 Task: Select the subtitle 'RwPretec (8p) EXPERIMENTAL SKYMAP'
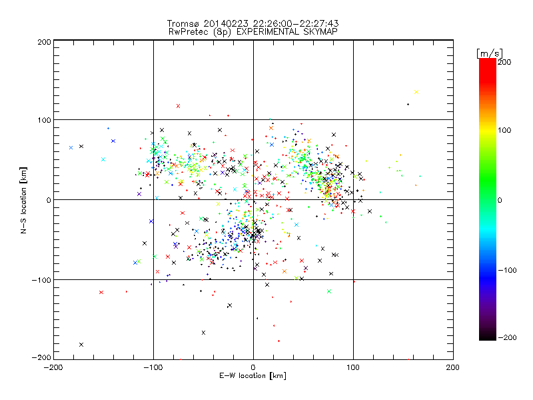[253, 32]
